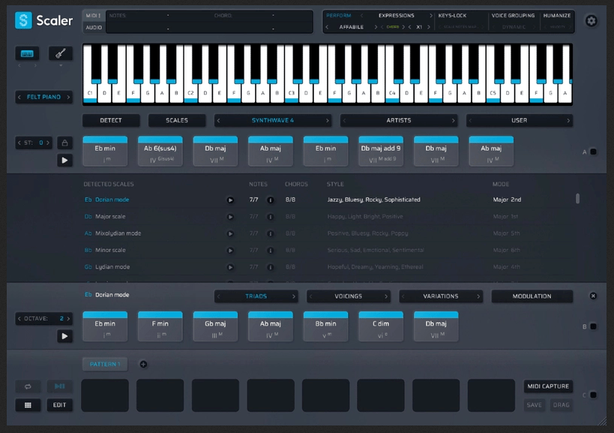This screenshot has height=433, width=614.
Task: Open the USER chord sets menu
Action: tap(520, 120)
